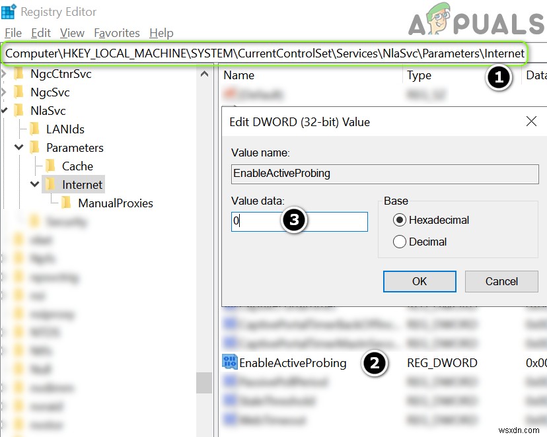Select the Cache folder icon
547x437 pixels.
point(50,166)
